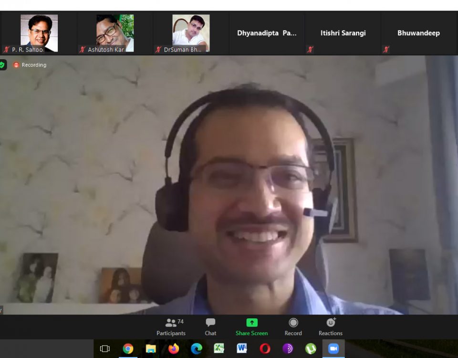Open the Chat panel
The image size is (458, 358).
210,327
